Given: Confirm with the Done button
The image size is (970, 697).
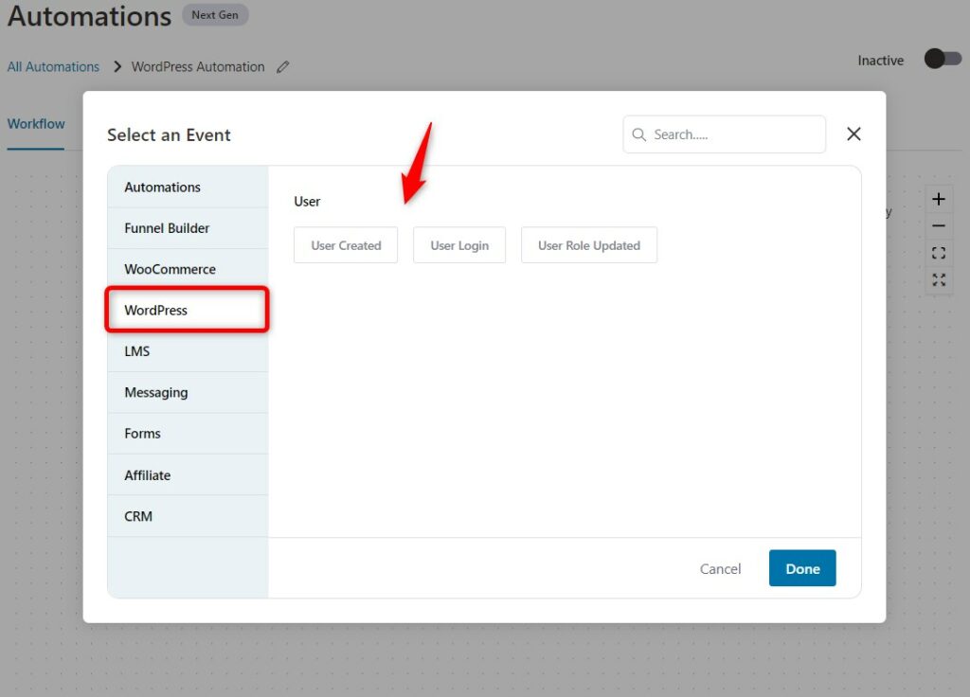Looking at the screenshot, I should 802,568.
